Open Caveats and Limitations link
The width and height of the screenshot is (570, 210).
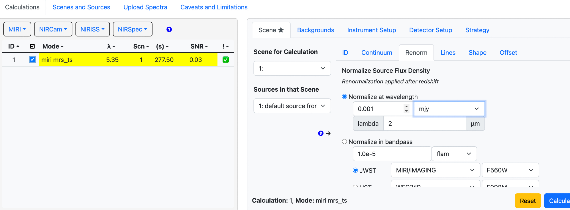point(214,7)
